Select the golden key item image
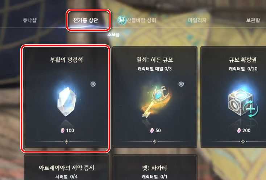This screenshot has height=180, width=266. (155, 101)
